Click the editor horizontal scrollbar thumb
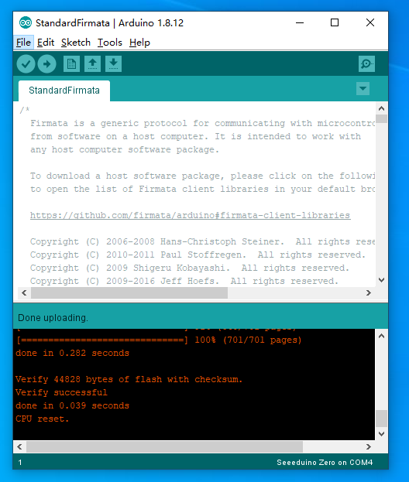Image resolution: width=409 pixels, height=482 pixels. point(129,293)
